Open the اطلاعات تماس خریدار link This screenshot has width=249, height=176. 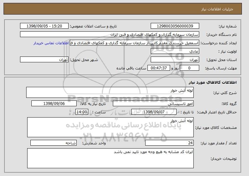point(51,43)
